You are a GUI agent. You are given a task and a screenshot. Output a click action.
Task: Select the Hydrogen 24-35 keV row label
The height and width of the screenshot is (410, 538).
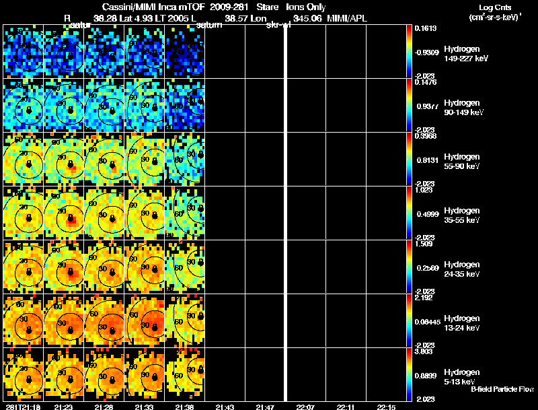[462, 269]
